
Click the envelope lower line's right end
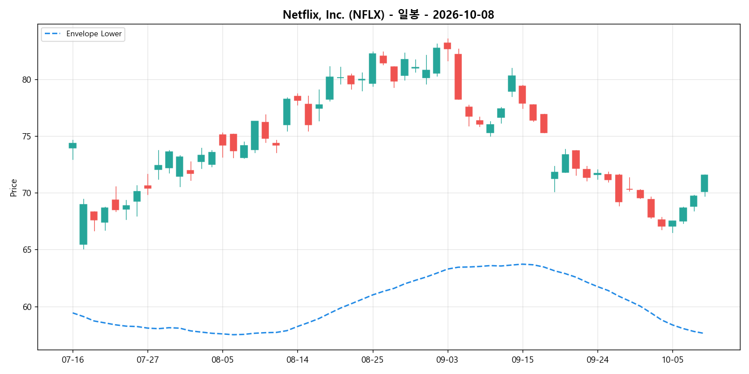click(x=704, y=333)
